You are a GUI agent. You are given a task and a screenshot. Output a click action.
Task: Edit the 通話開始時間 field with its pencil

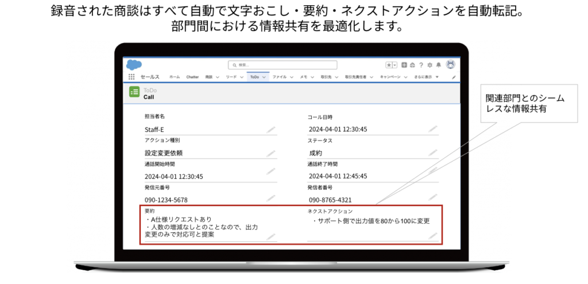(x=271, y=171)
